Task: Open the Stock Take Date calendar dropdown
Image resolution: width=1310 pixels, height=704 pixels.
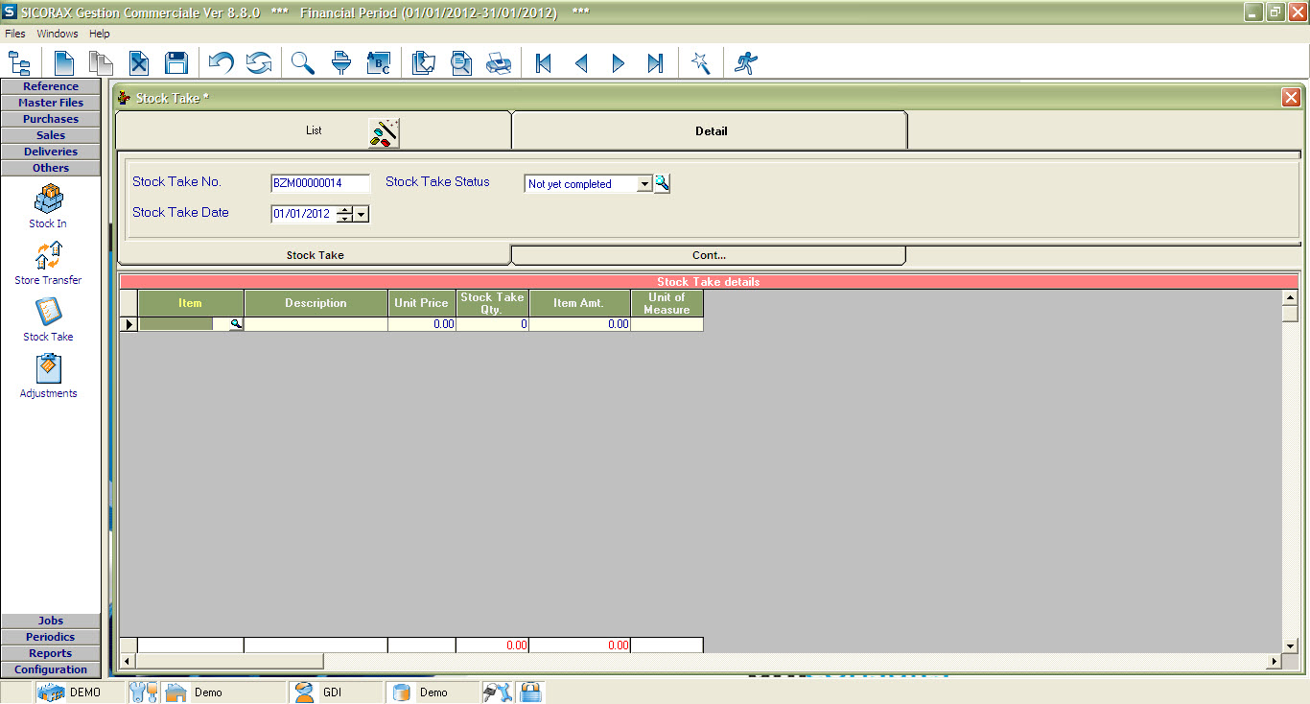Action: click(362, 215)
